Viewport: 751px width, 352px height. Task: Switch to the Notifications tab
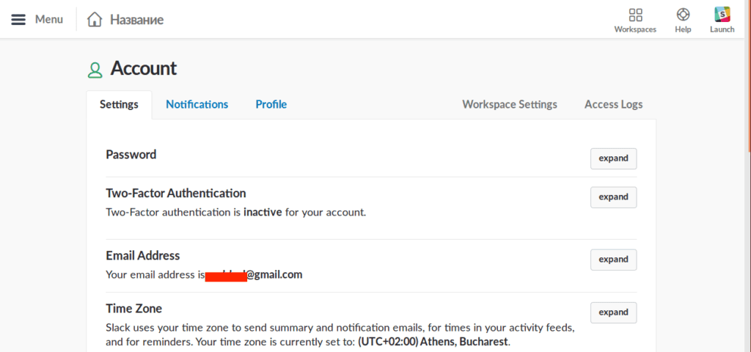click(197, 105)
